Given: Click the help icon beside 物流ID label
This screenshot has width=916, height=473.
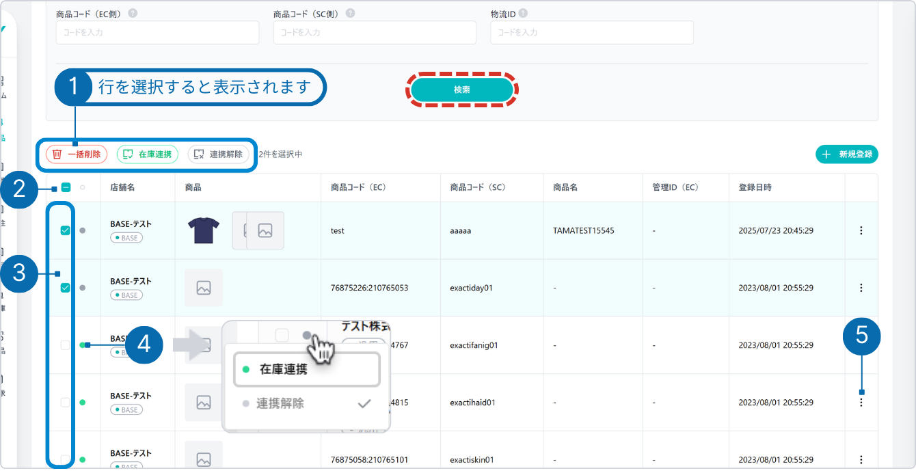Looking at the screenshot, I should pyautogui.click(x=523, y=14).
